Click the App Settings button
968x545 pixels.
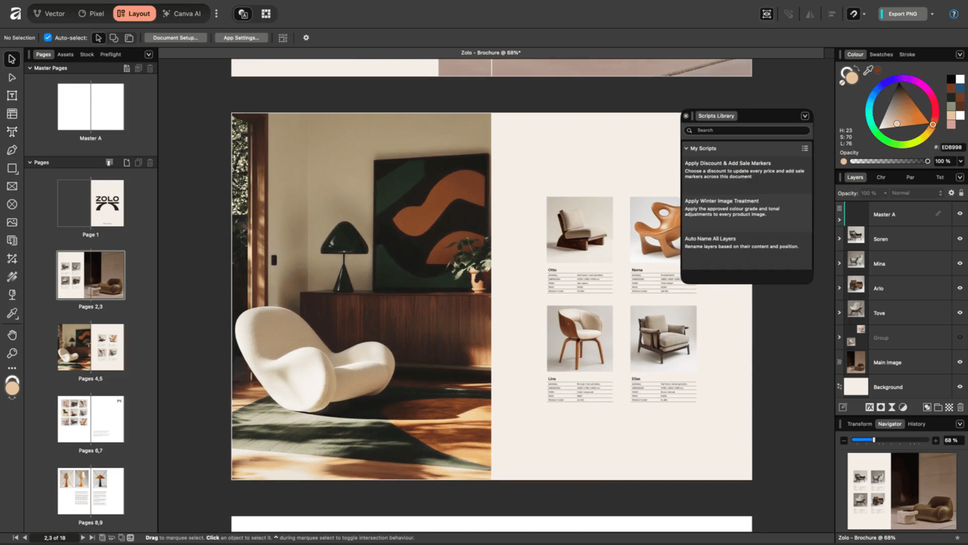click(241, 37)
